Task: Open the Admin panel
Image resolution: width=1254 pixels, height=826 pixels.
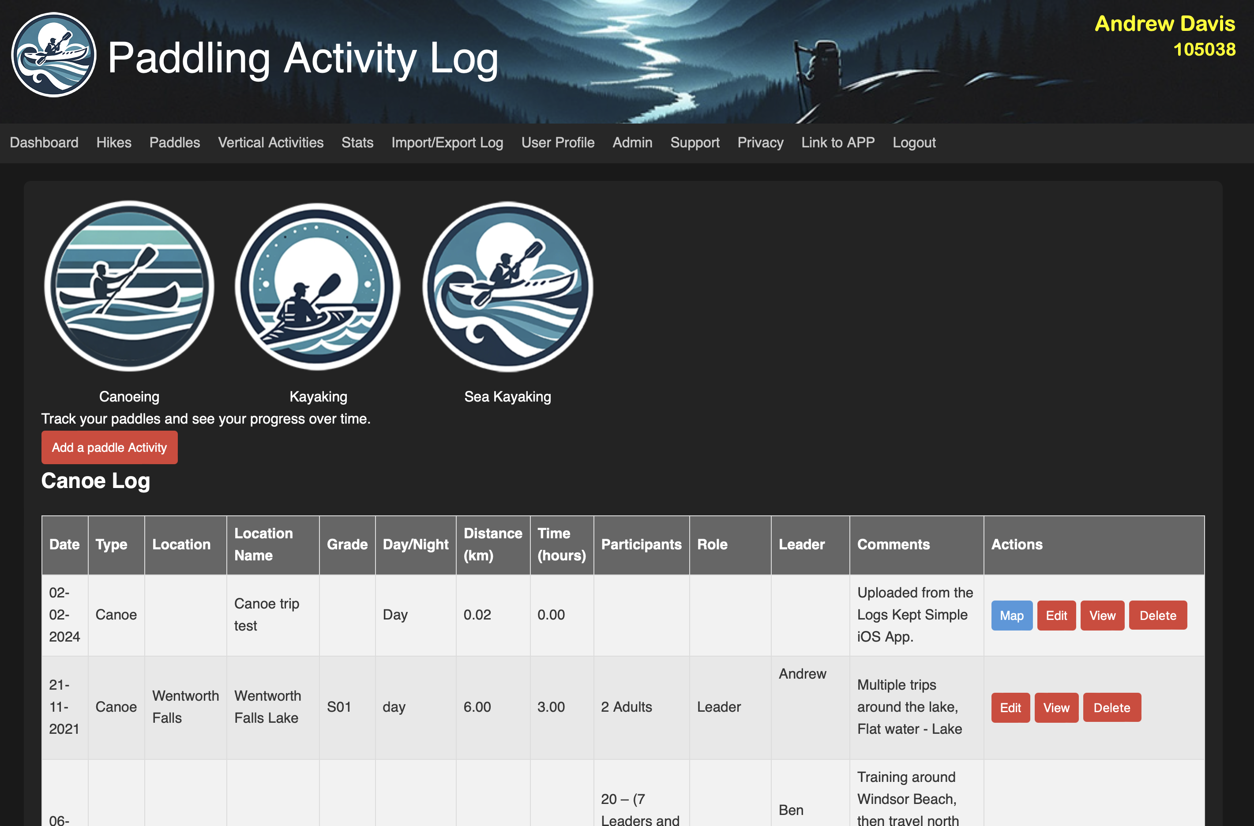Action: [x=632, y=143]
